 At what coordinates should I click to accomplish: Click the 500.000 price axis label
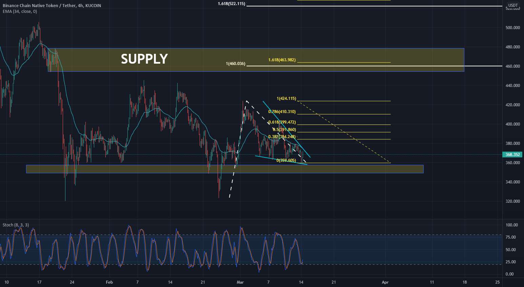click(512, 28)
